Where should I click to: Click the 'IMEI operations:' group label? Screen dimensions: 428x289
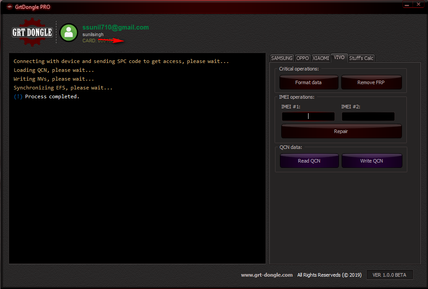point(297,97)
